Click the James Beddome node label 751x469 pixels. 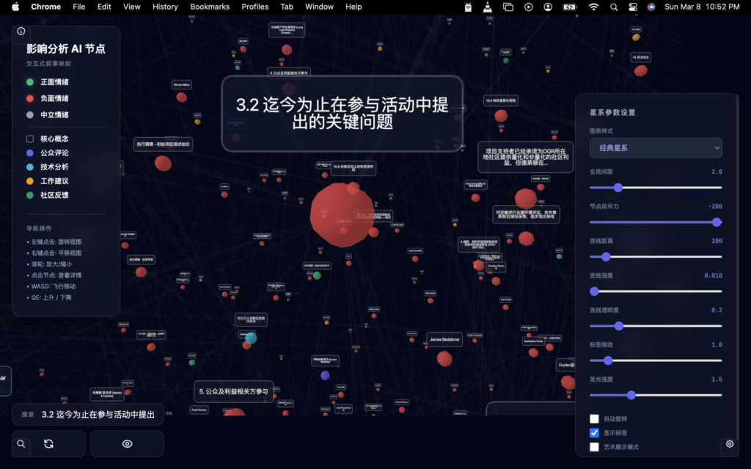[x=444, y=339]
